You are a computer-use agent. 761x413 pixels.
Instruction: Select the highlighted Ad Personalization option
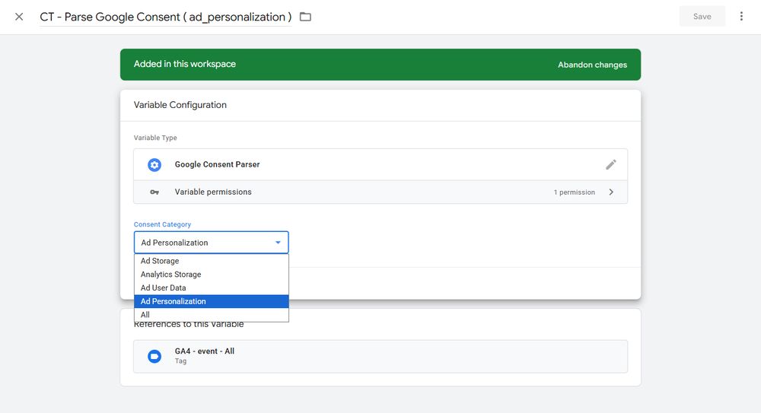(211, 301)
